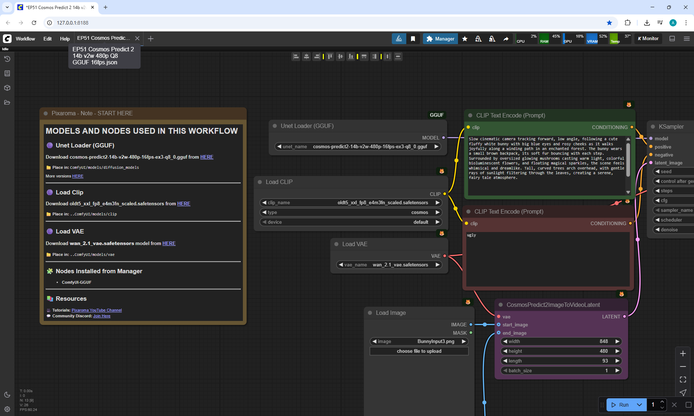
Task: Align selected nodes left icon
Action: 296,56
